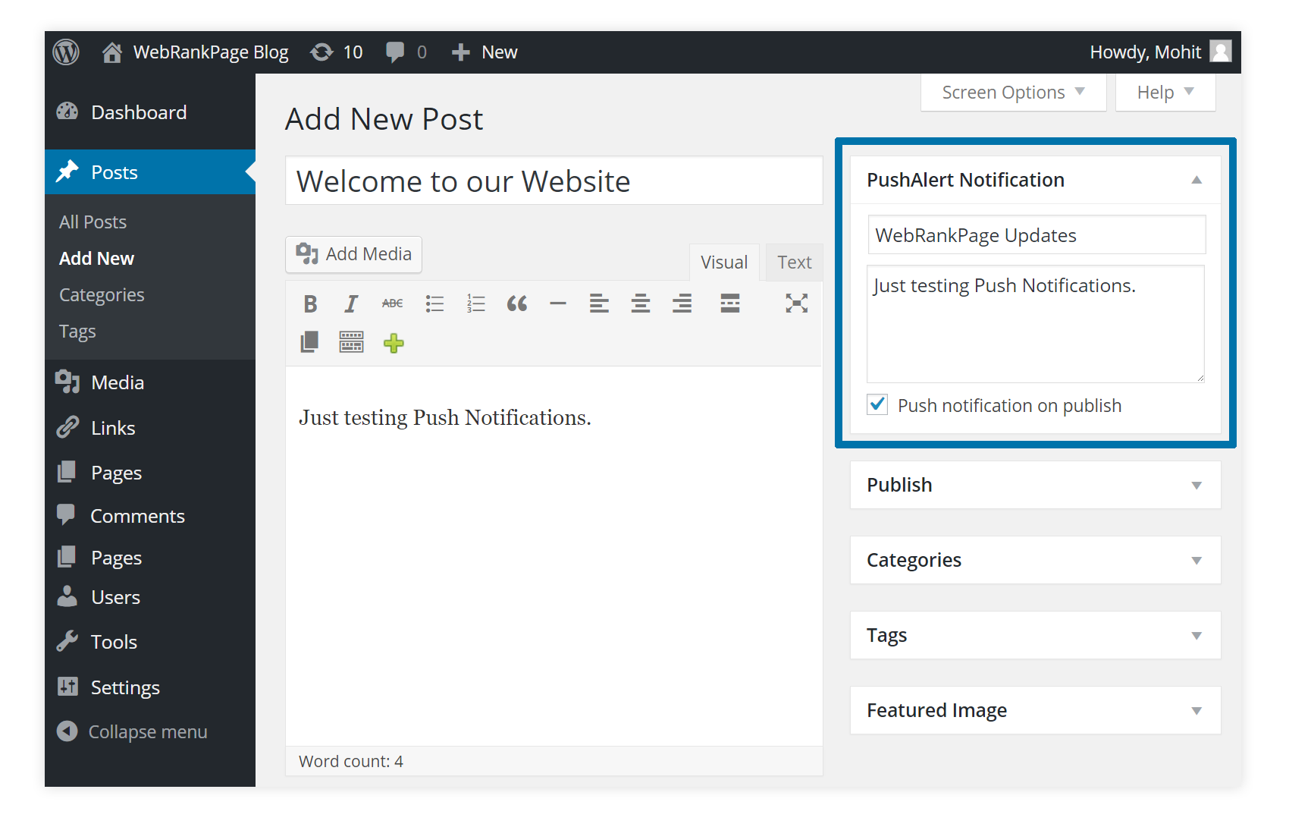The height and width of the screenshot is (827, 1289).
Task: Align the text center
Action: tap(640, 303)
